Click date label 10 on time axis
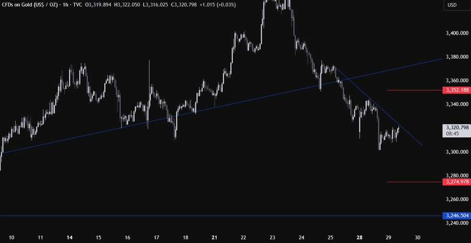The width and height of the screenshot is (471, 243). click(x=12, y=237)
